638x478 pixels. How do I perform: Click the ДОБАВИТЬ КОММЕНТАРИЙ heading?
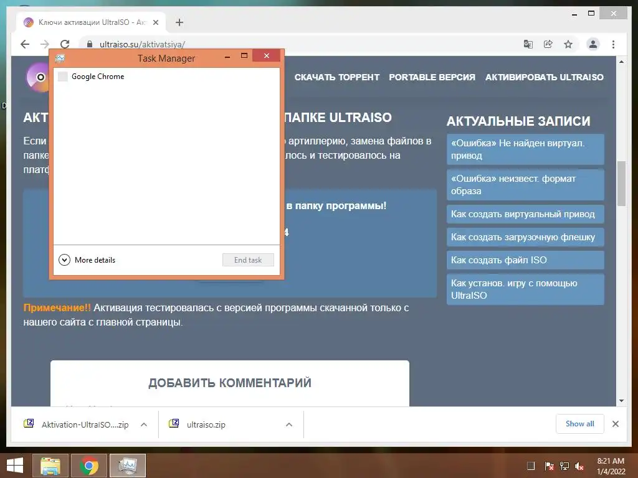tap(230, 383)
